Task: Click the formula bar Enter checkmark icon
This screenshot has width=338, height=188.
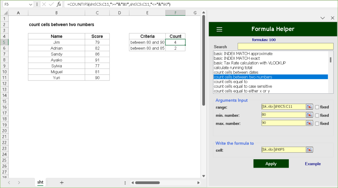Action: pos(51,4)
